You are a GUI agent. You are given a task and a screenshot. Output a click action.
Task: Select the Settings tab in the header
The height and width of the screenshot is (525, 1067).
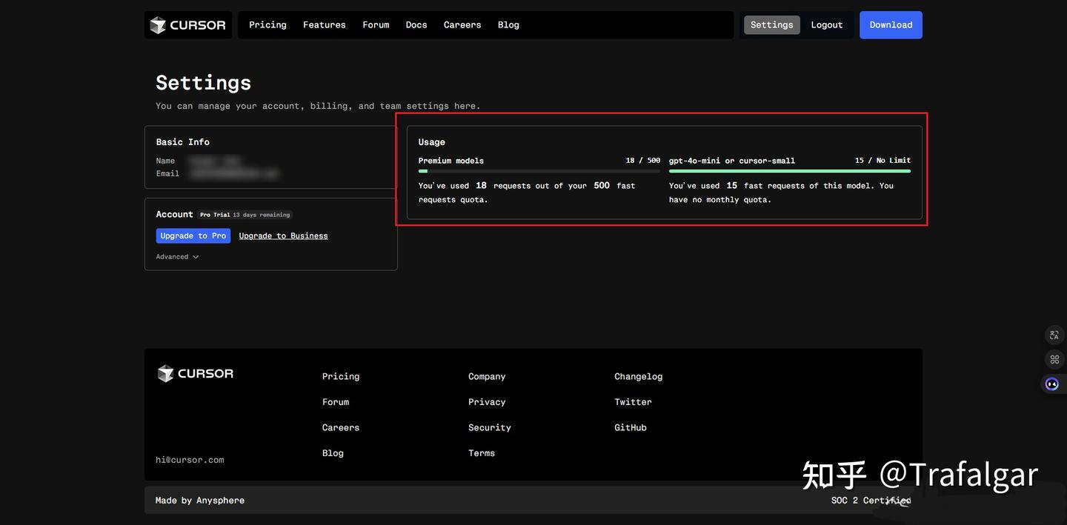tap(771, 25)
